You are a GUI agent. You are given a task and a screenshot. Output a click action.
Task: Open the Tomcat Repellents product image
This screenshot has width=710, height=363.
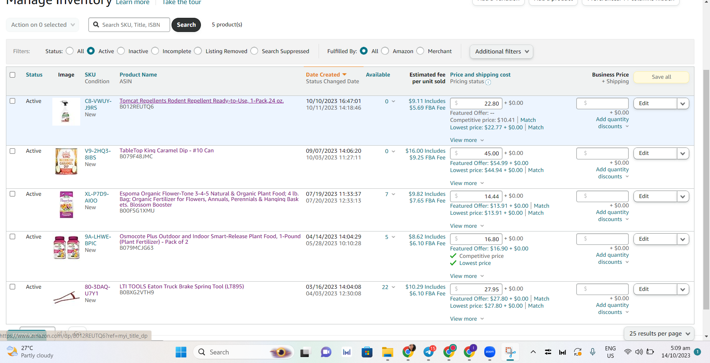tap(66, 111)
